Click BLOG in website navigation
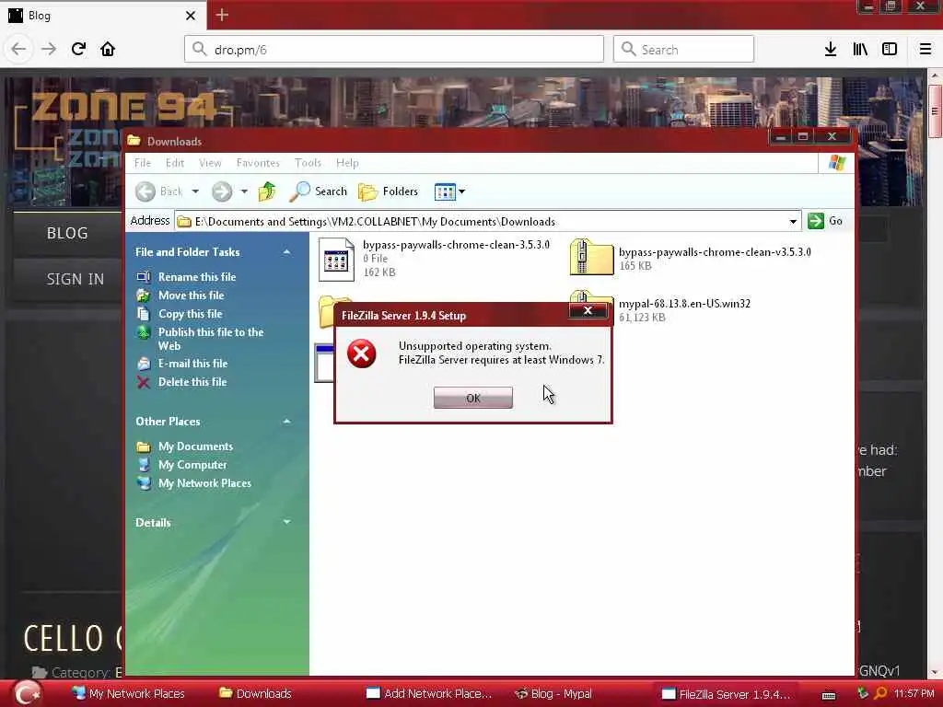Screen dimensions: 943x707 pyautogui.click(x=67, y=233)
